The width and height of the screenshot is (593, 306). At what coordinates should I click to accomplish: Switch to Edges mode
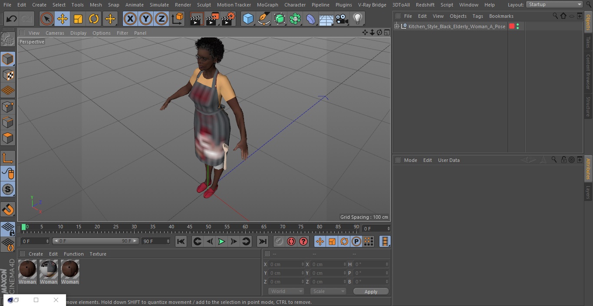coord(8,122)
